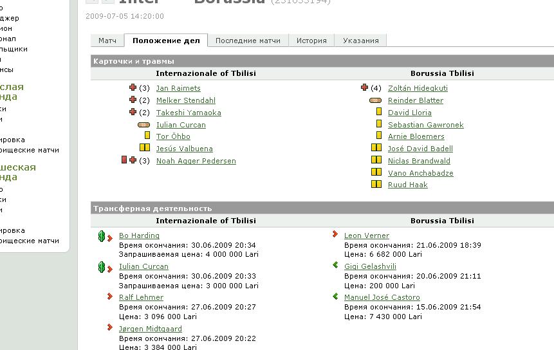The width and height of the screenshot is (554, 350).
Task: Open the История tab
Action: point(311,41)
